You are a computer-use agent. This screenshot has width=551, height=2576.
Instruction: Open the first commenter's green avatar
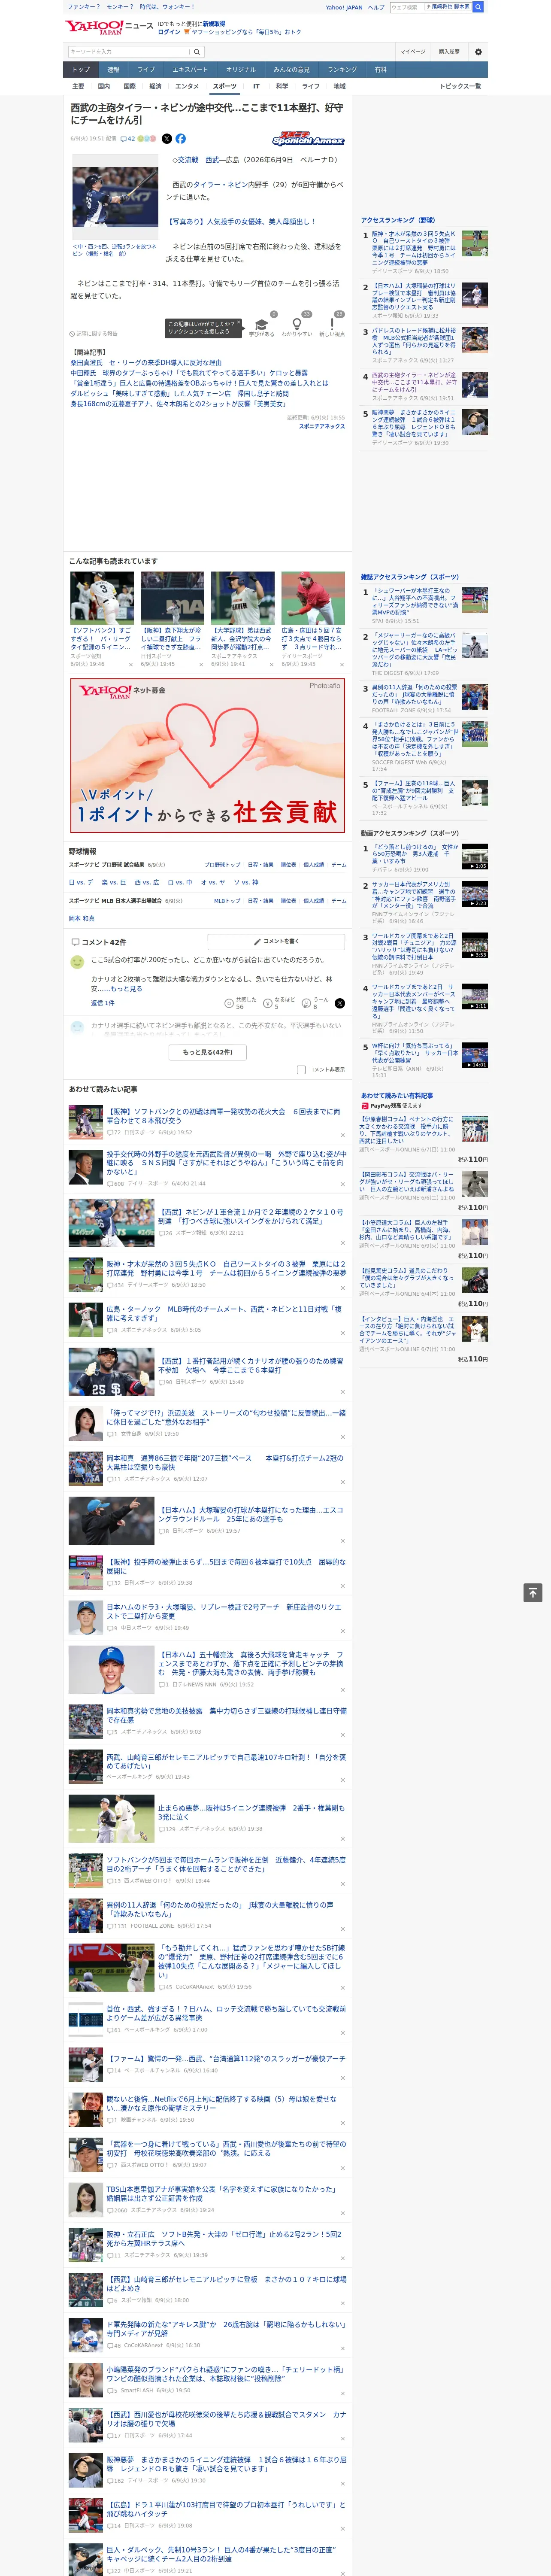(77, 962)
